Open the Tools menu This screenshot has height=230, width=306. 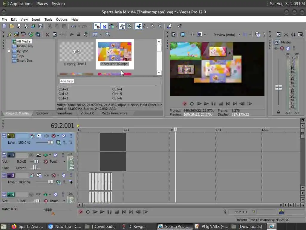click(48, 19)
